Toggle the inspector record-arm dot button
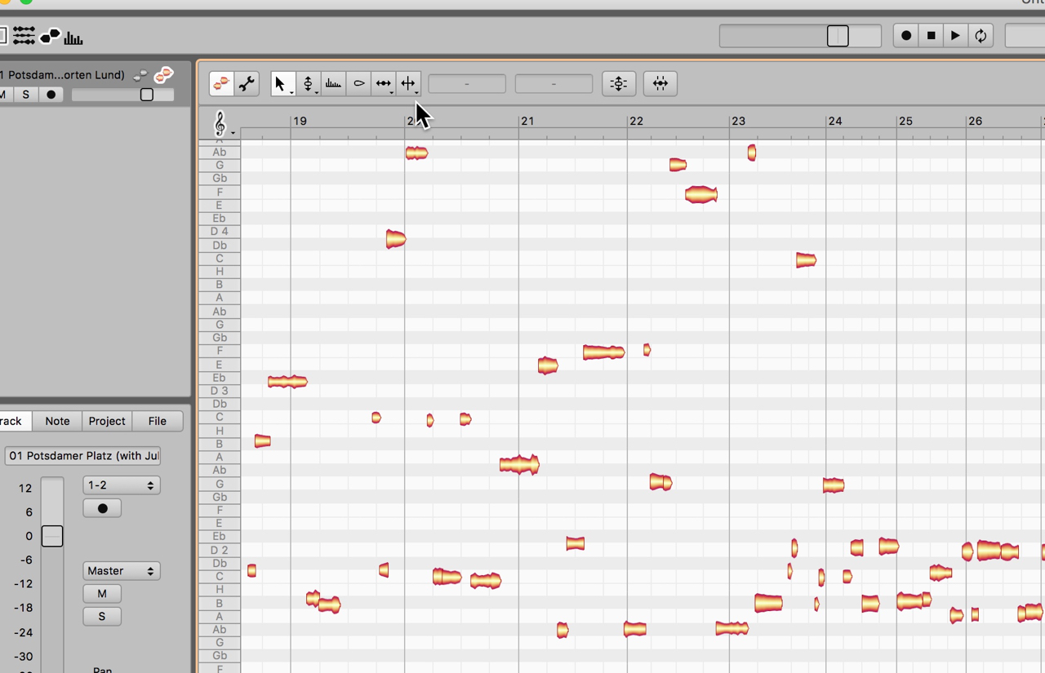Screen dimensions: 1045x673 coord(102,508)
